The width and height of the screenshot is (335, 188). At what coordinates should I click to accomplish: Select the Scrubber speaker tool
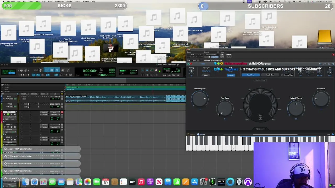[x=63, y=70]
